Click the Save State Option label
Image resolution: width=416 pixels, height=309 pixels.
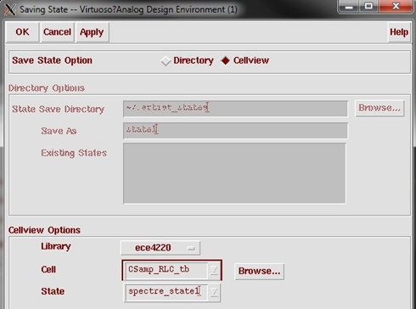click(52, 60)
